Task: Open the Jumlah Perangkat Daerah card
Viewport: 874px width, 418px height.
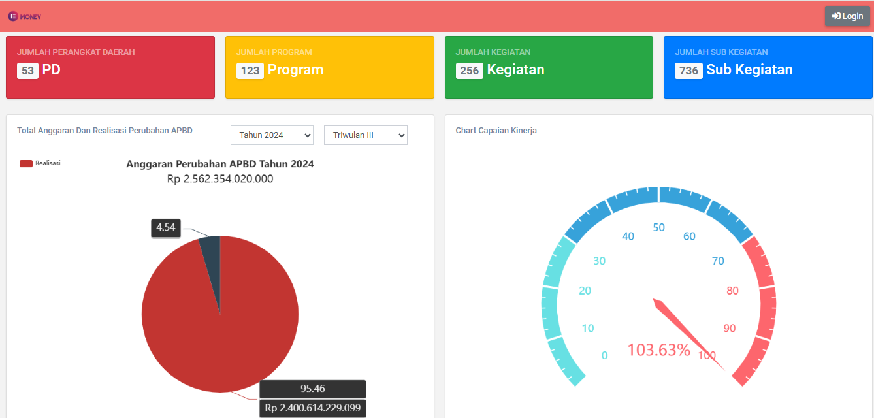Action: [110, 67]
